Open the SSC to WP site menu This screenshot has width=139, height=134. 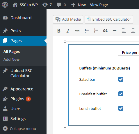point(25,5)
